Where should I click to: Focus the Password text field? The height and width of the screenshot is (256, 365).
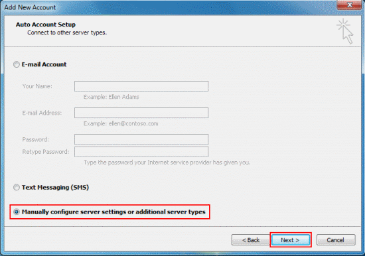(141, 139)
